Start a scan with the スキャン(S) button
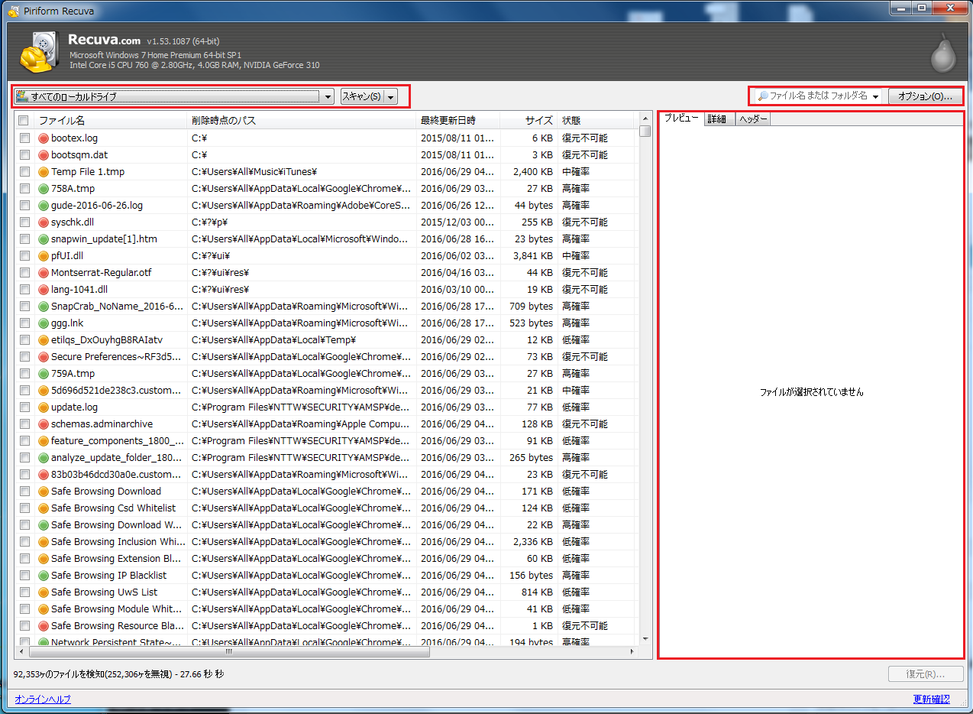 click(x=362, y=96)
